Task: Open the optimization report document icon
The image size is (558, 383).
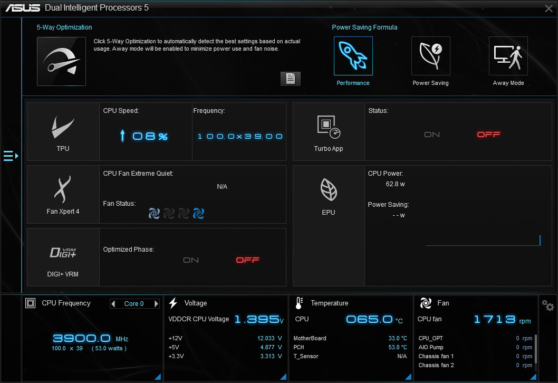Action: click(291, 79)
